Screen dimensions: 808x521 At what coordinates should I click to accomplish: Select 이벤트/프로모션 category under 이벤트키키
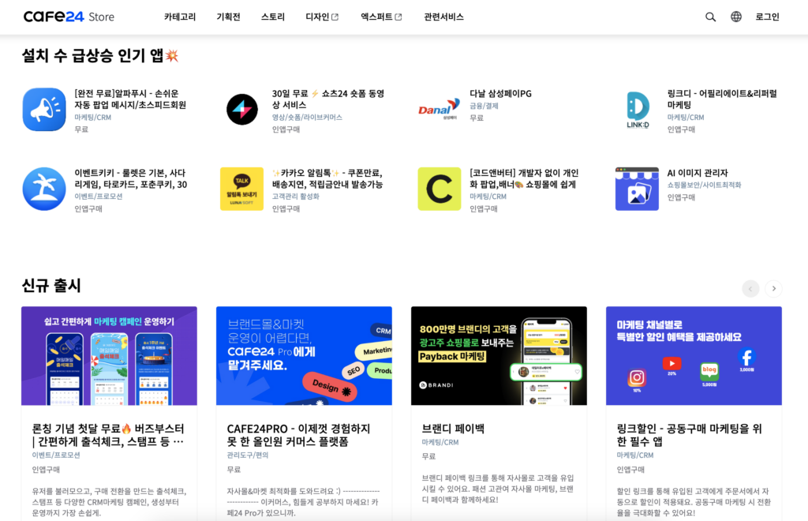click(x=99, y=197)
